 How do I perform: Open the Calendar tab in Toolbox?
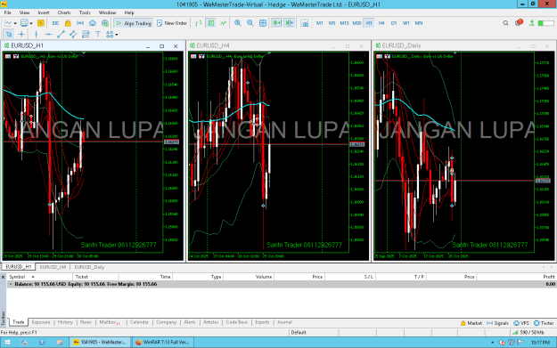(x=139, y=322)
